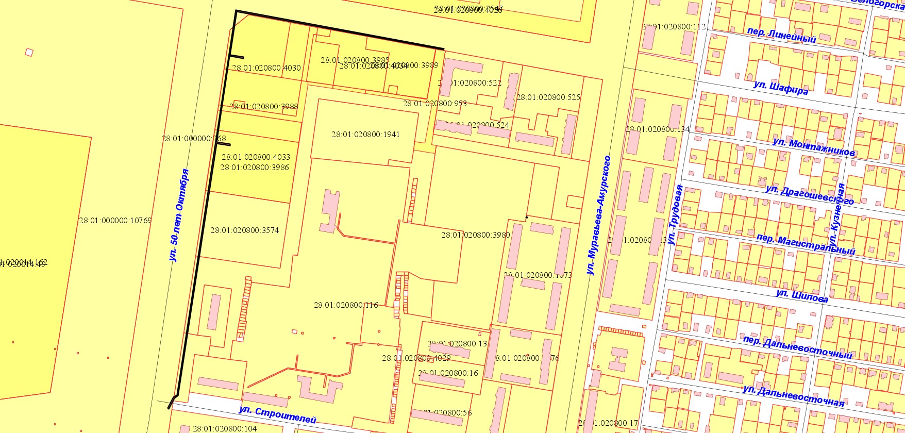The height and width of the screenshot is (433, 905).
Task: Click the parcel labeled 28:01:020800:1941
Action: coord(365,135)
